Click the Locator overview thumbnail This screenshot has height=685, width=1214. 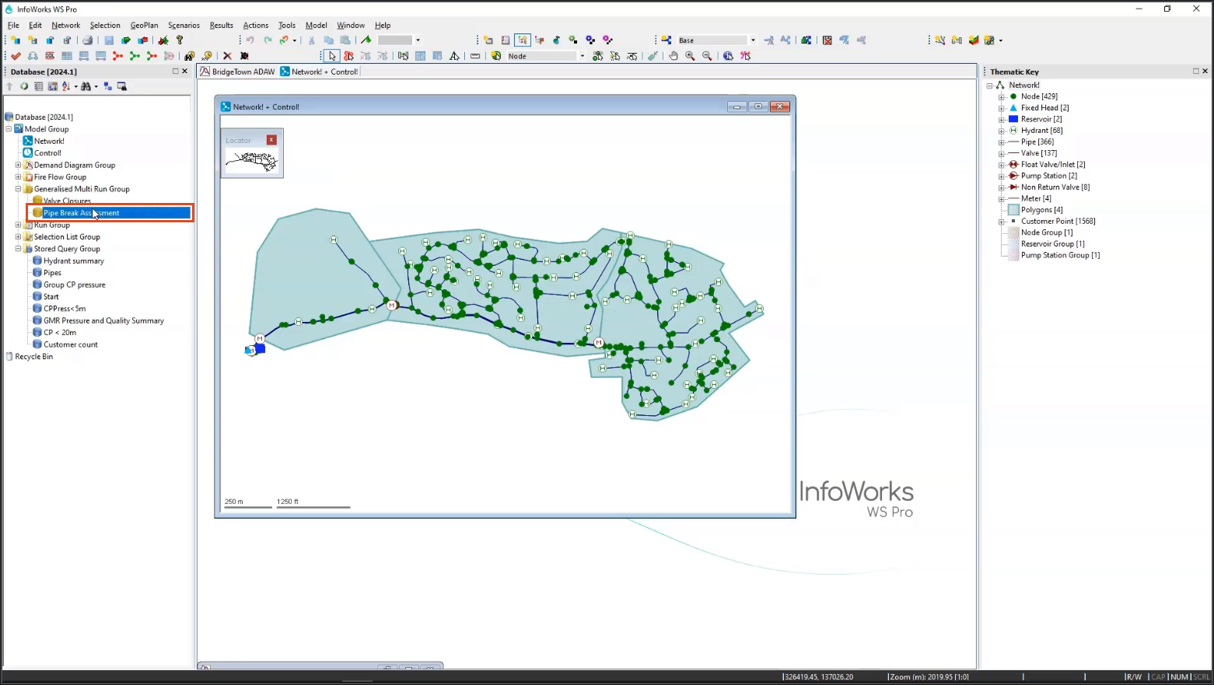[251, 161]
